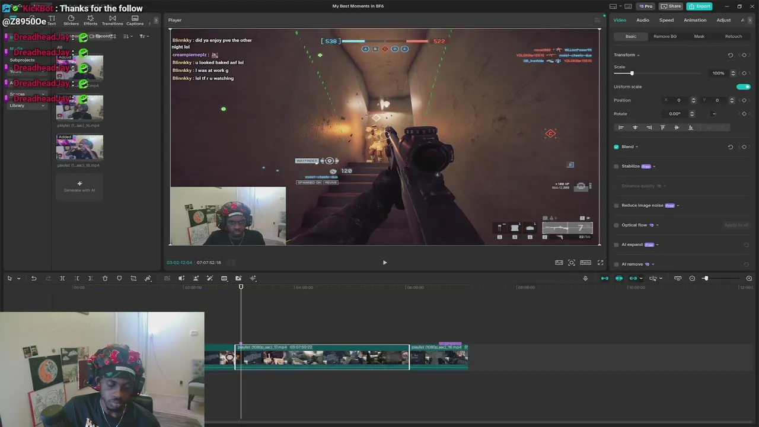Switch to Remove BG sub-tab
The width and height of the screenshot is (759, 427).
point(665,36)
